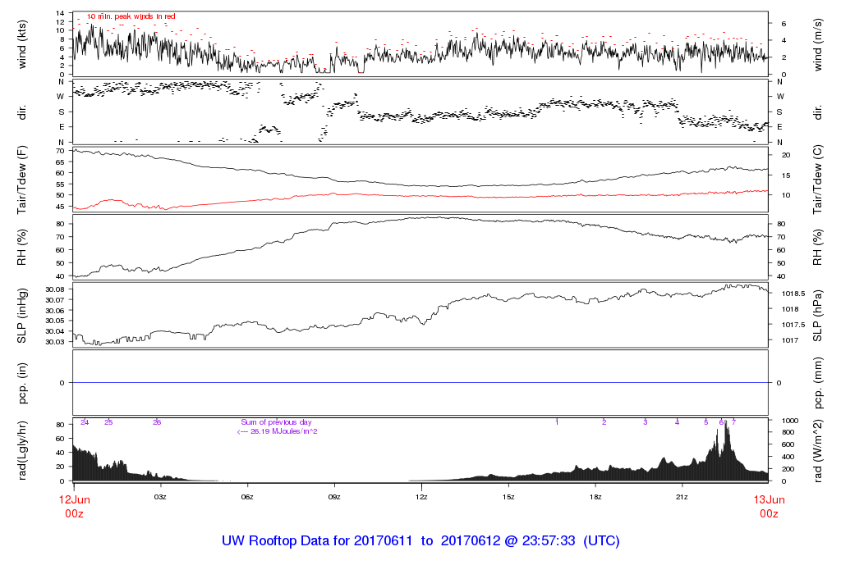The height and width of the screenshot is (574, 841).
Task: Click the purple '3' marker in radiation panel
Action: click(x=646, y=422)
